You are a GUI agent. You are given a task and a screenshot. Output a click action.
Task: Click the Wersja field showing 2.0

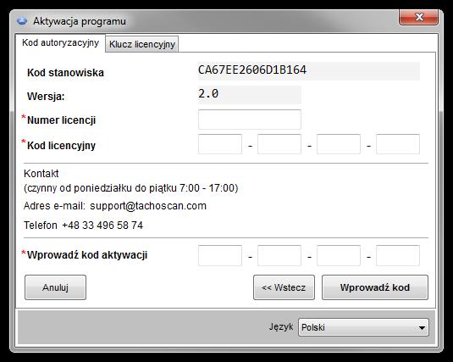point(249,95)
